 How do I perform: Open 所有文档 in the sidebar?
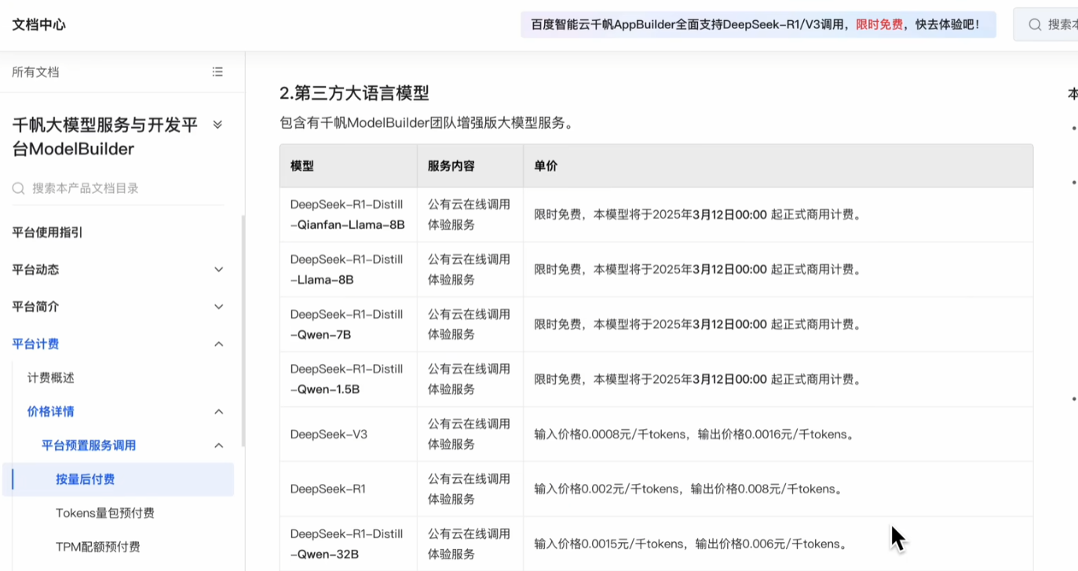(35, 71)
